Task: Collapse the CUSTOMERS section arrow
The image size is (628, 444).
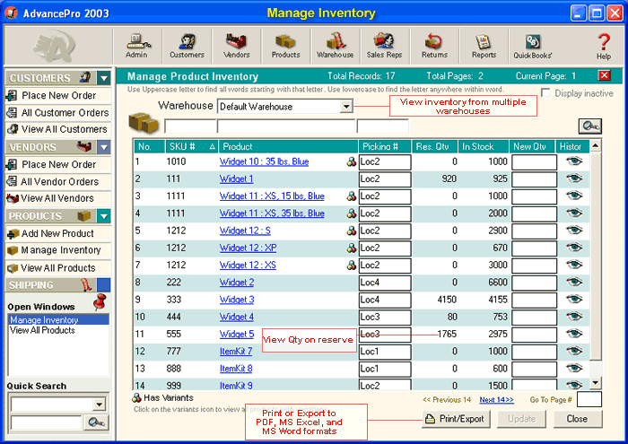Action: pyautogui.click(x=104, y=78)
